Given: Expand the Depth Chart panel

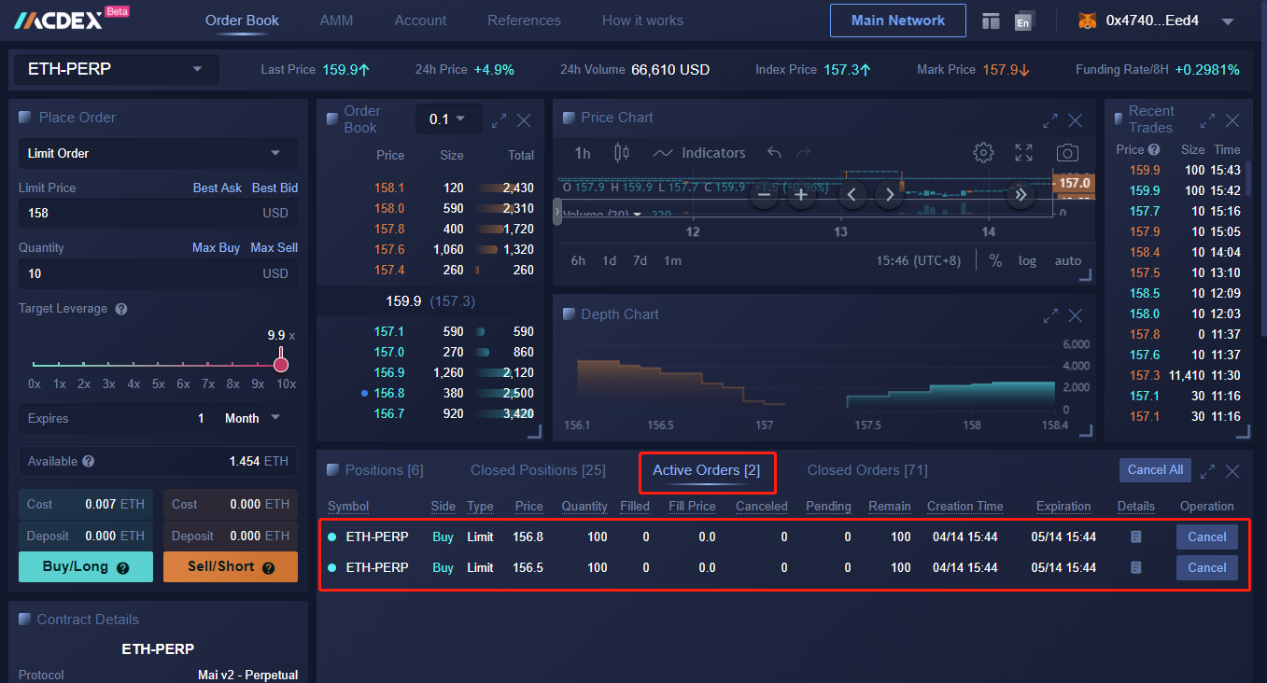Looking at the screenshot, I should 1050,315.
